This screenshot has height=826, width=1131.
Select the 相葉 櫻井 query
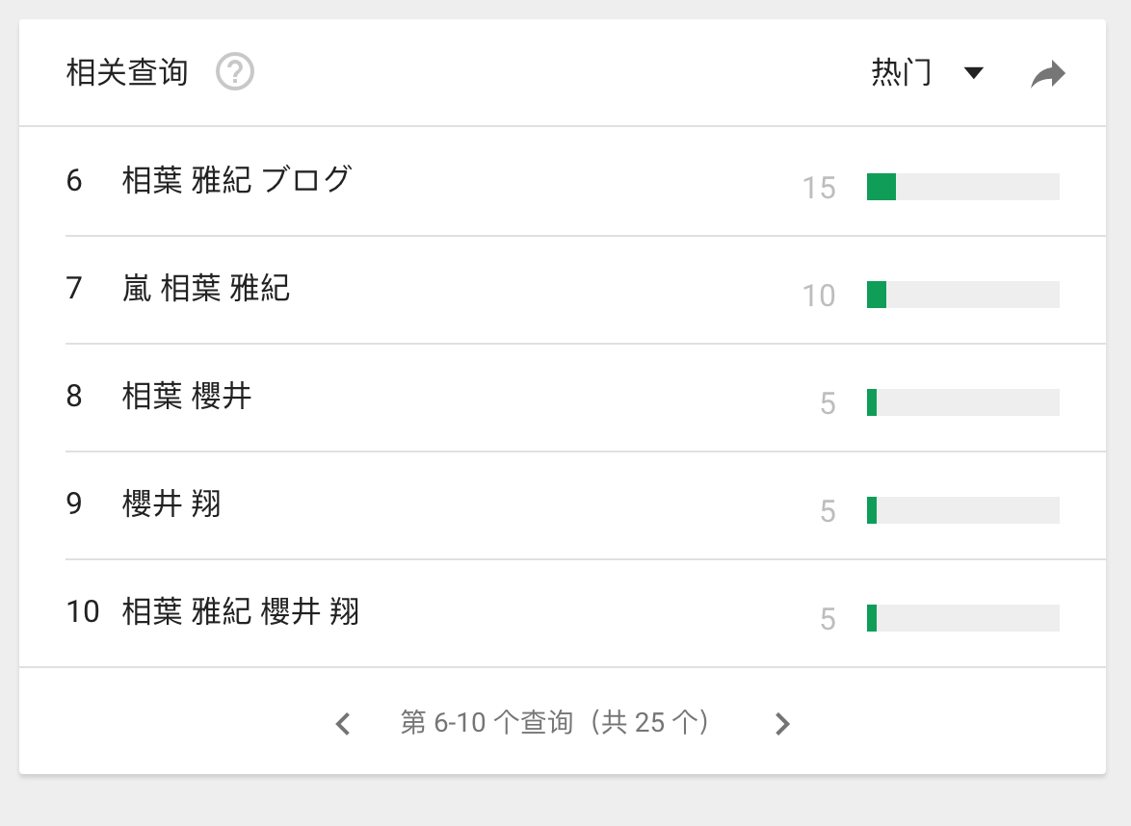tap(187, 396)
